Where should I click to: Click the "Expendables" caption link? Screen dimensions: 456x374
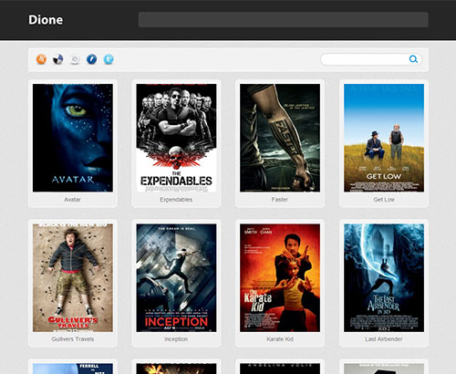click(176, 200)
